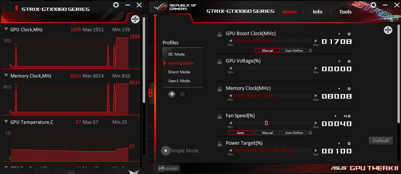Set Fan Speed to Manual

[267, 133]
